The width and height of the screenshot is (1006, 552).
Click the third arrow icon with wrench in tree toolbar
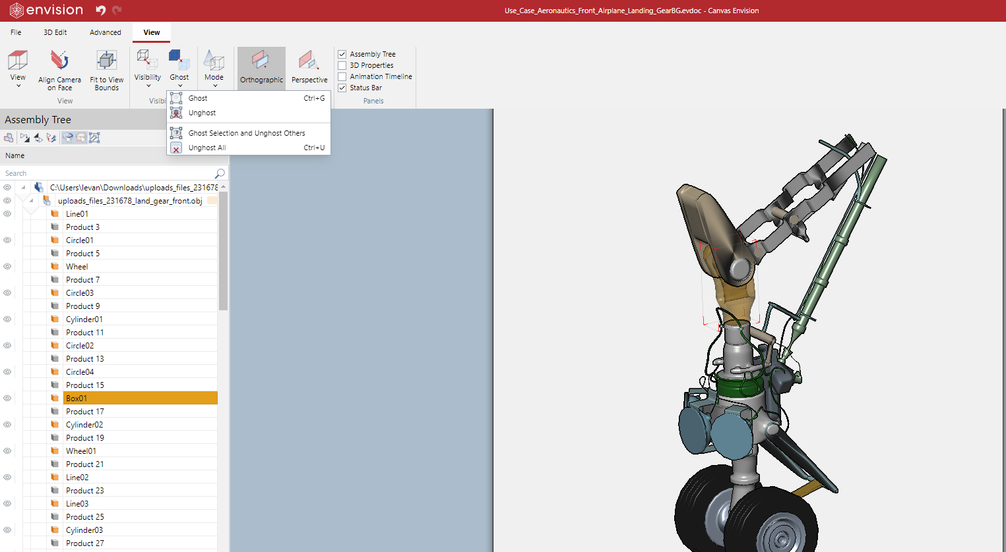point(51,138)
